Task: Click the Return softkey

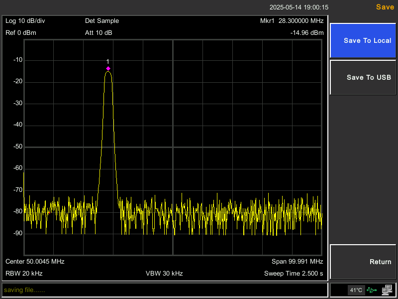Action: tap(363, 262)
